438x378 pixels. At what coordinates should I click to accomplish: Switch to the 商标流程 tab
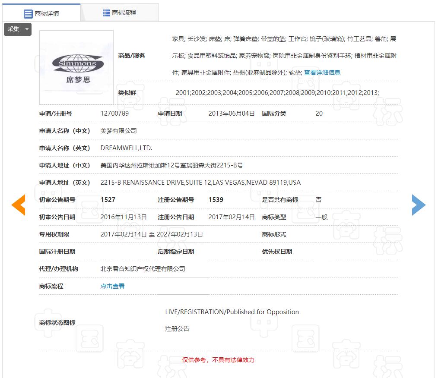(x=120, y=13)
